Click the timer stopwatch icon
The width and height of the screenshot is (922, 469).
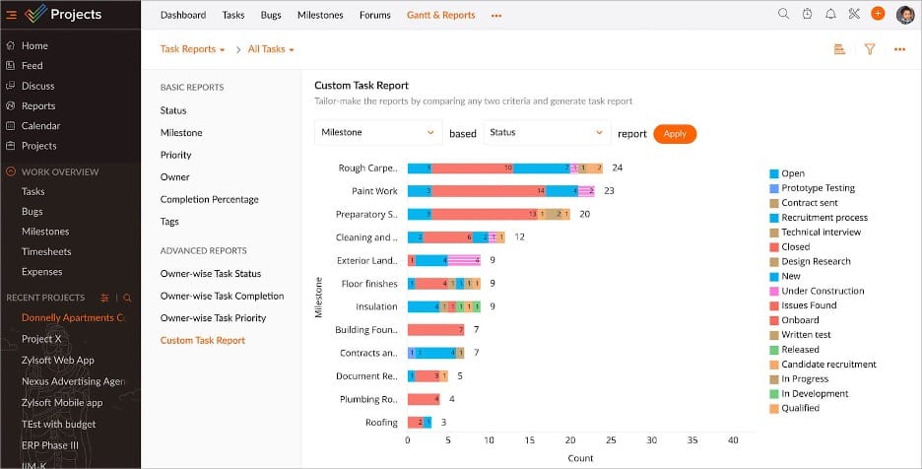[807, 14]
